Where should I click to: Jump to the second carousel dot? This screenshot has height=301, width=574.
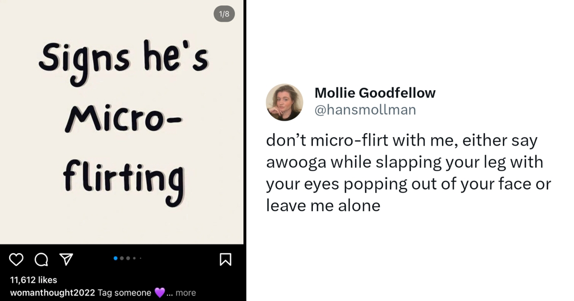click(x=122, y=258)
